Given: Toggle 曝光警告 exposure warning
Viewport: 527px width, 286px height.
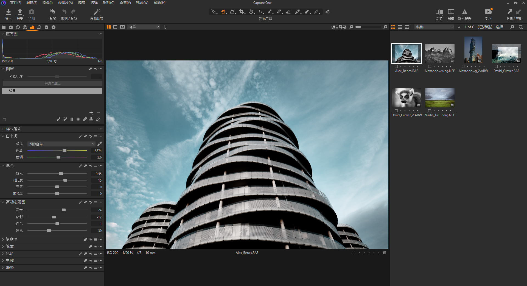Looking at the screenshot, I should pos(464,12).
